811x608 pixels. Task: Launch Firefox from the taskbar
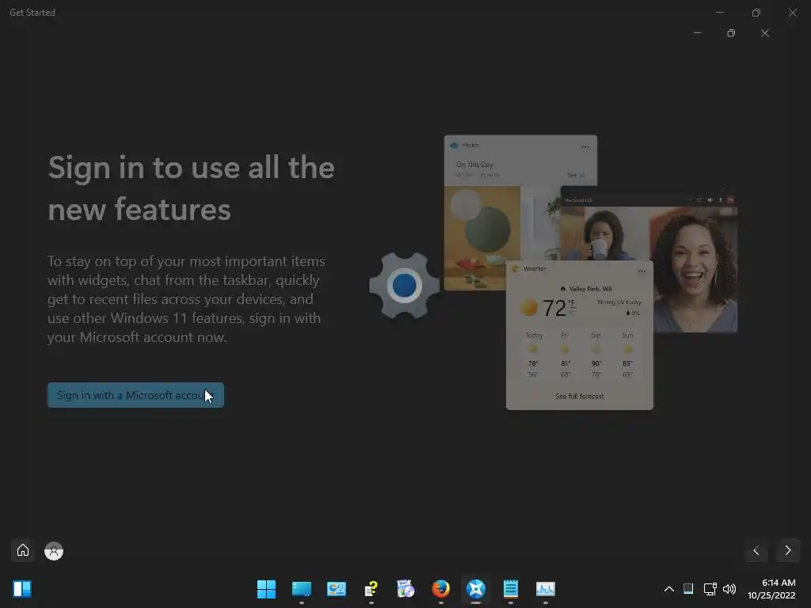coord(440,589)
